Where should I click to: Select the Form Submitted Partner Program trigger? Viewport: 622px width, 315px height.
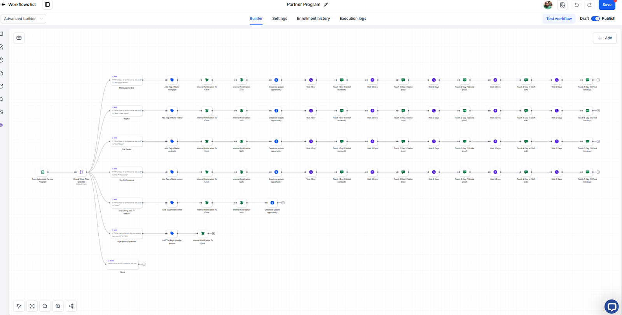42,172
